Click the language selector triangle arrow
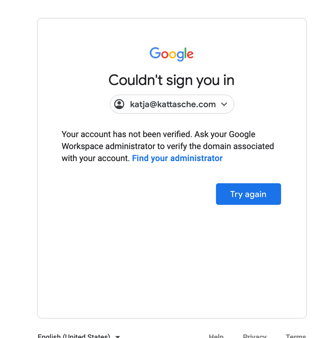 pyautogui.click(x=118, y=337)
